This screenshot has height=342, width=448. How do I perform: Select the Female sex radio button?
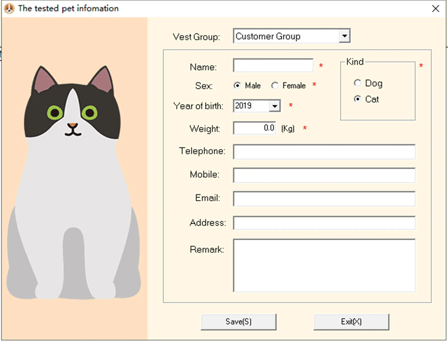275,86
